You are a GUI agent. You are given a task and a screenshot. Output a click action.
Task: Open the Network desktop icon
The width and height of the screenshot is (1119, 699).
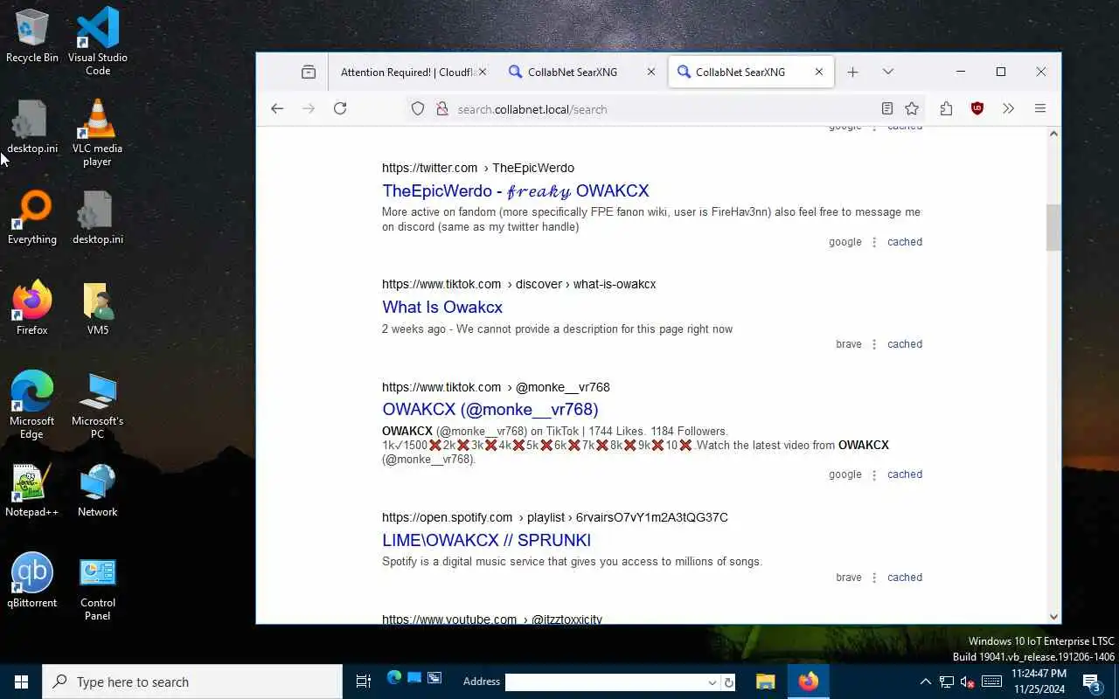click(x=97, y=490)
